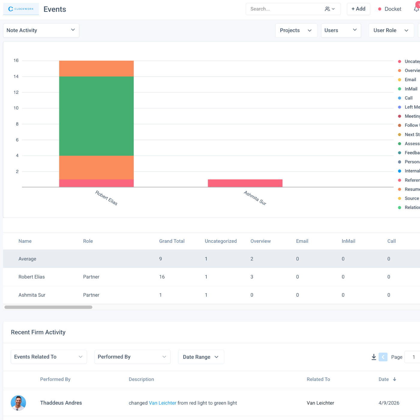Open the Van Leichter link
Image resolution: width=420 pixels, height=420 pixels.
coord(162,403)
